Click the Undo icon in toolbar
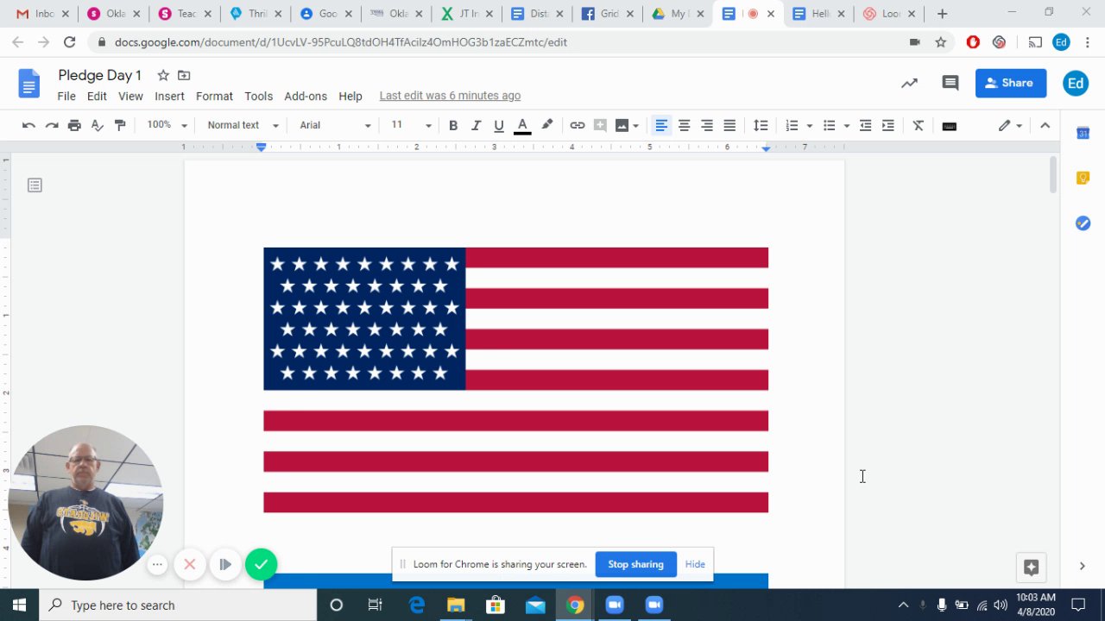The width and height of the screenshot is (1105, 621). 28,125
